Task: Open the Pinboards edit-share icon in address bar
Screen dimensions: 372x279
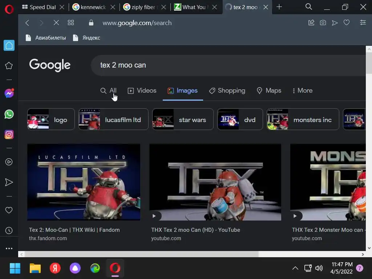Action: [x=311, y=23]
